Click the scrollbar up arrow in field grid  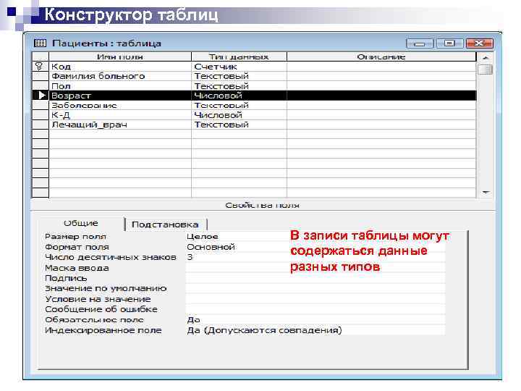(x=486, y=57)
